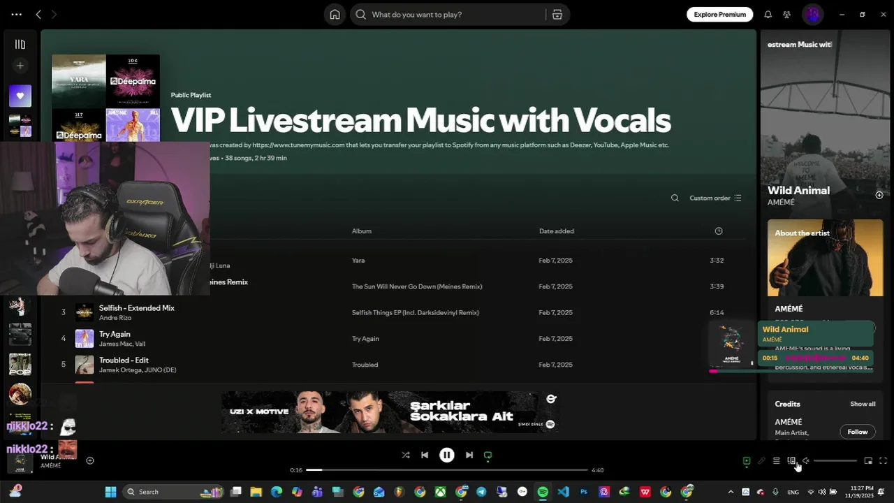Open the Custom order sort dropdown

715,198
